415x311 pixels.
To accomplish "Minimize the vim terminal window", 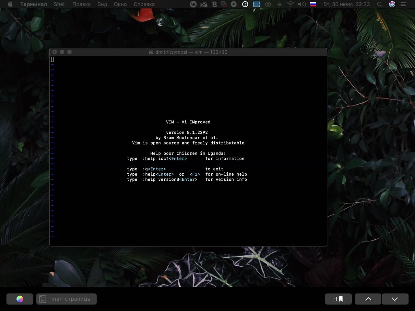I will point(62,52).
